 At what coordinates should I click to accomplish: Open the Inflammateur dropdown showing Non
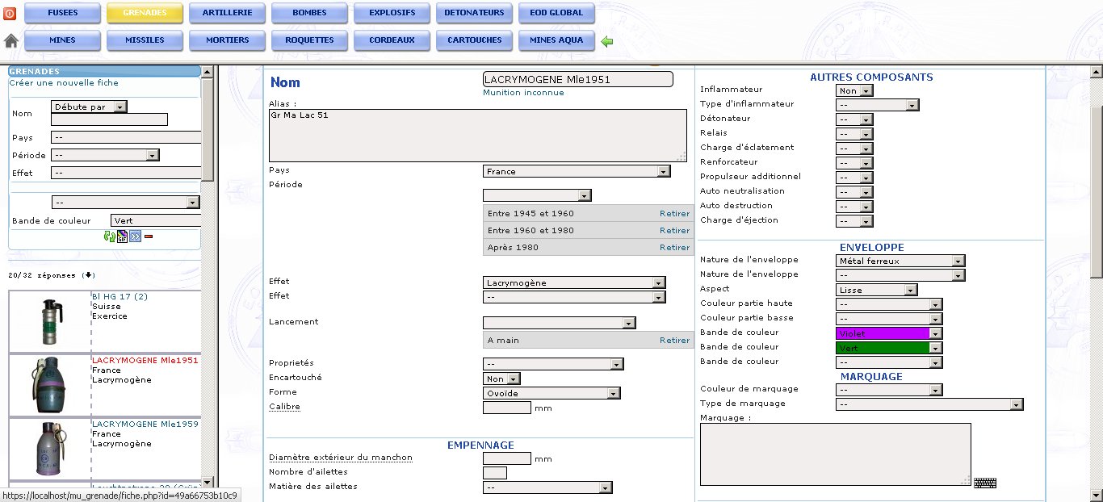pyautogui.click(x=854, y=91)
